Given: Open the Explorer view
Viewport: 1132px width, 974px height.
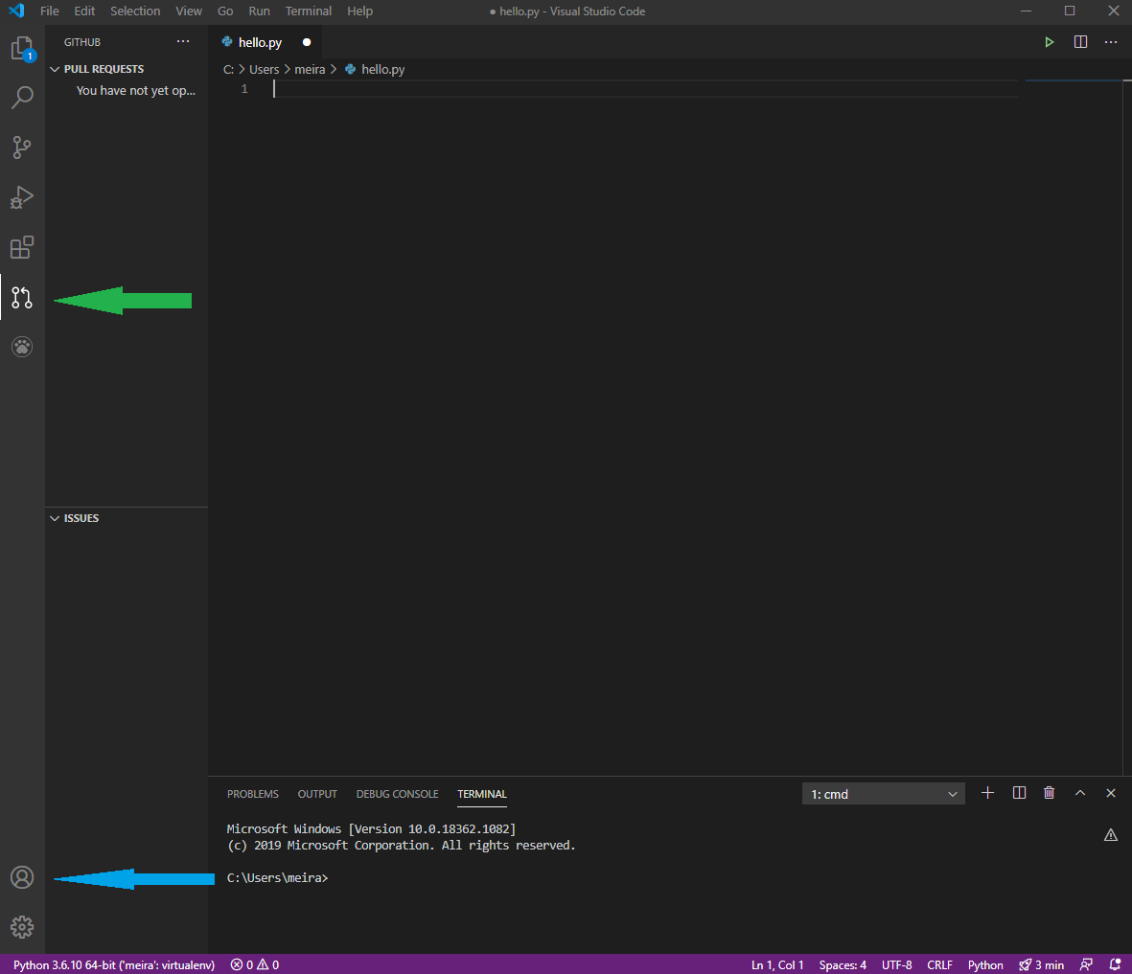Looking at the screenshot, I should pos(22,47).
